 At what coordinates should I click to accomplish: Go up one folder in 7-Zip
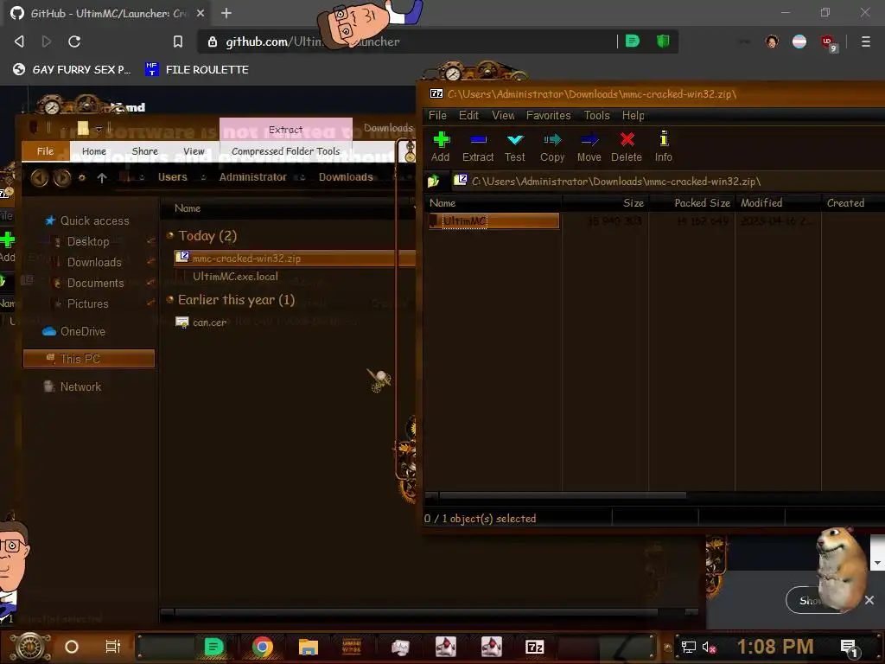coord(434,182)
